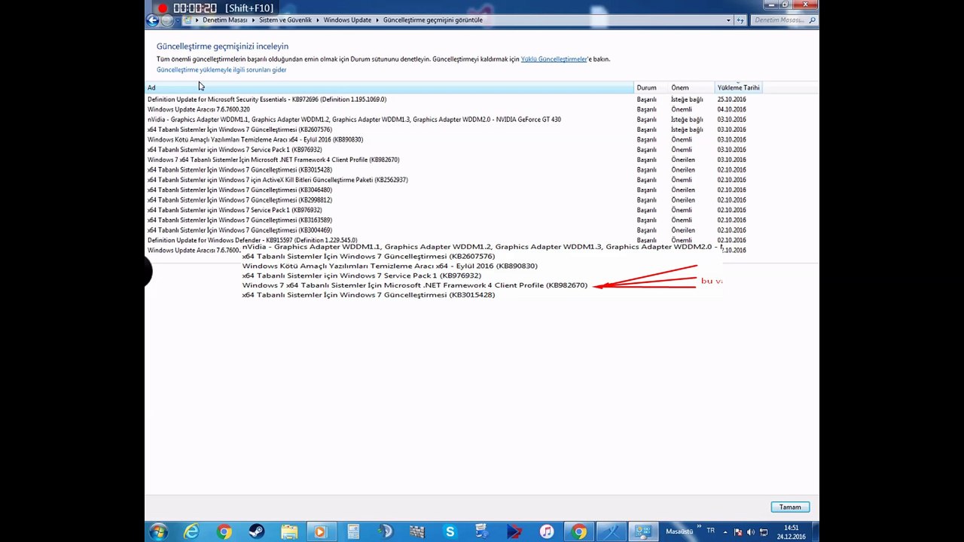Click the 04.10.2016 install date cell
The height and width of the screenshot is (542, 964).
[x=731, y=109]
